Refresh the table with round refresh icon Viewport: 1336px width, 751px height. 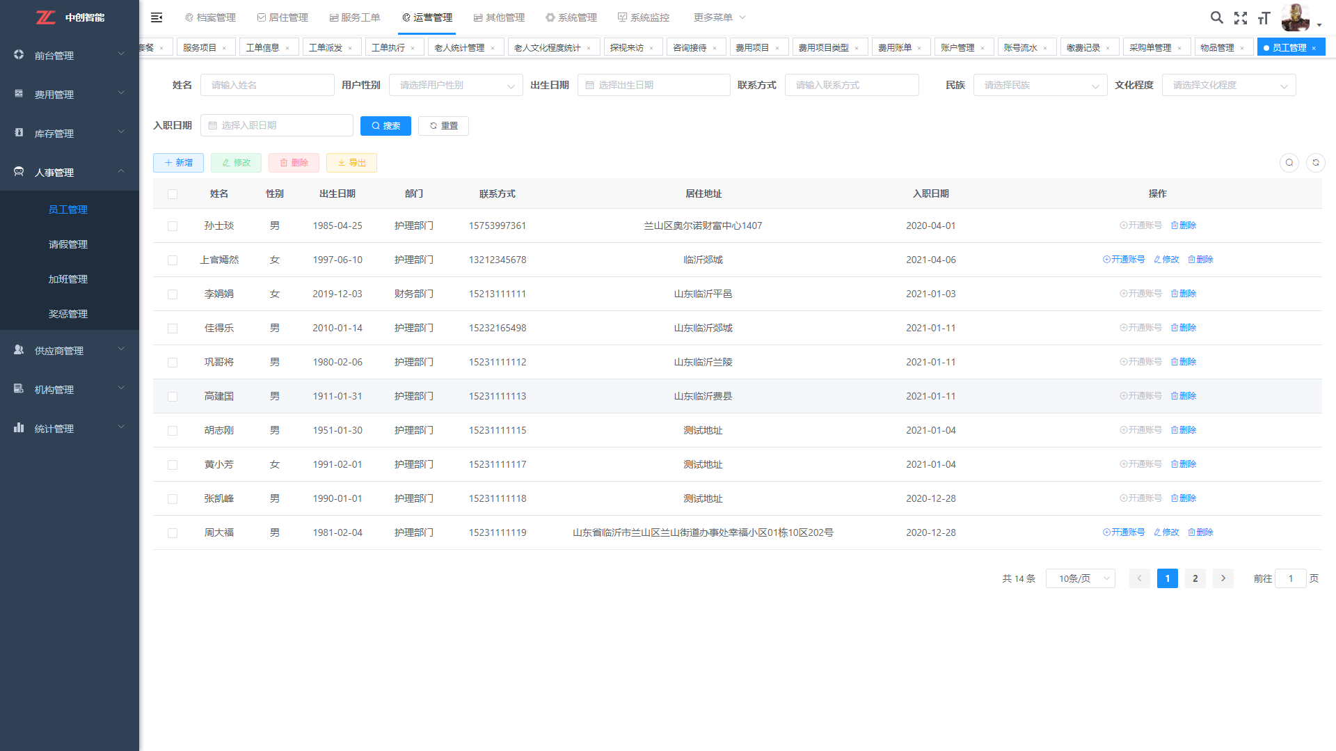click(x=1315, y=163)
